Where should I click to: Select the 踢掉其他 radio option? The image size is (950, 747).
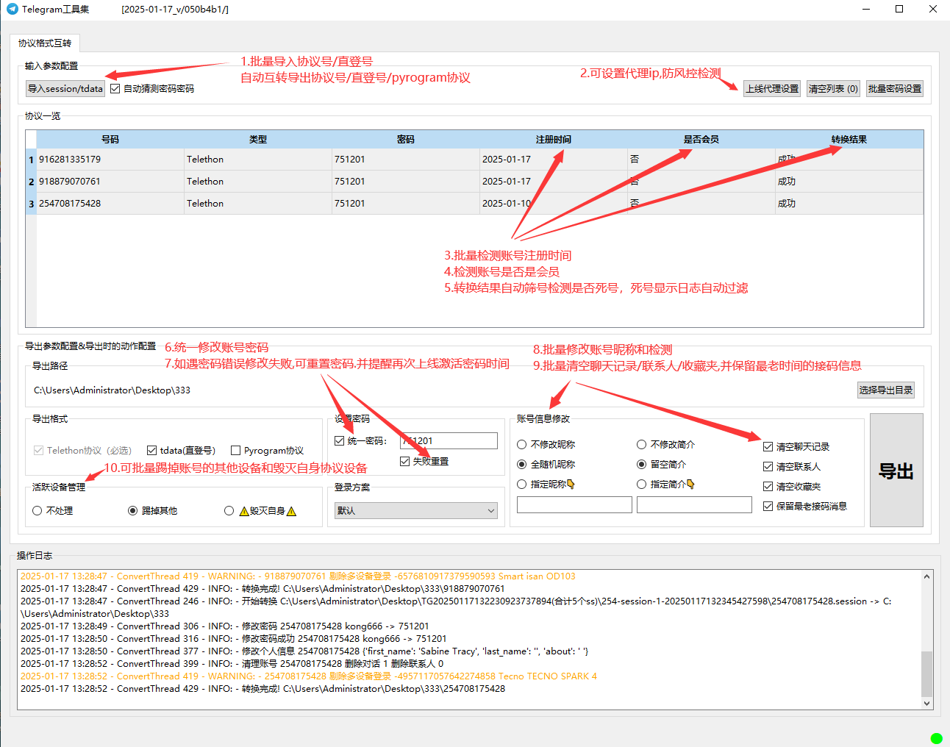153,511
